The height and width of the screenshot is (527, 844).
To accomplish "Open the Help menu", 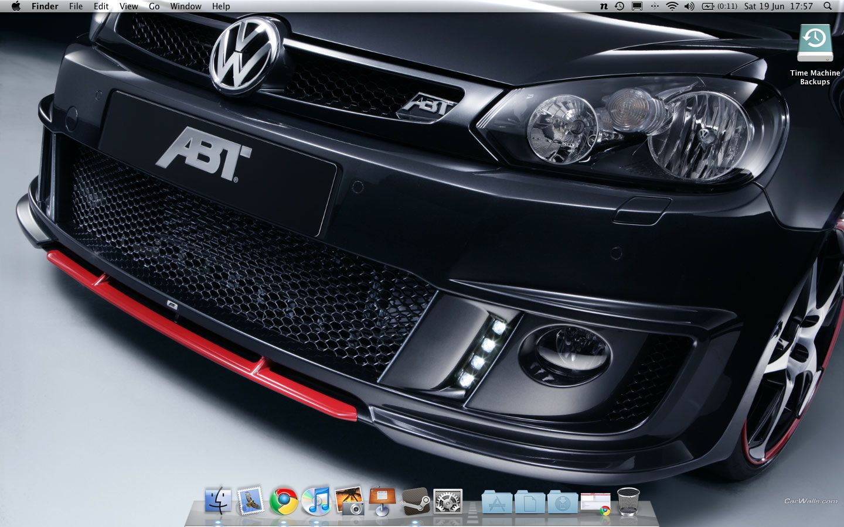I will tap(221, 6).
